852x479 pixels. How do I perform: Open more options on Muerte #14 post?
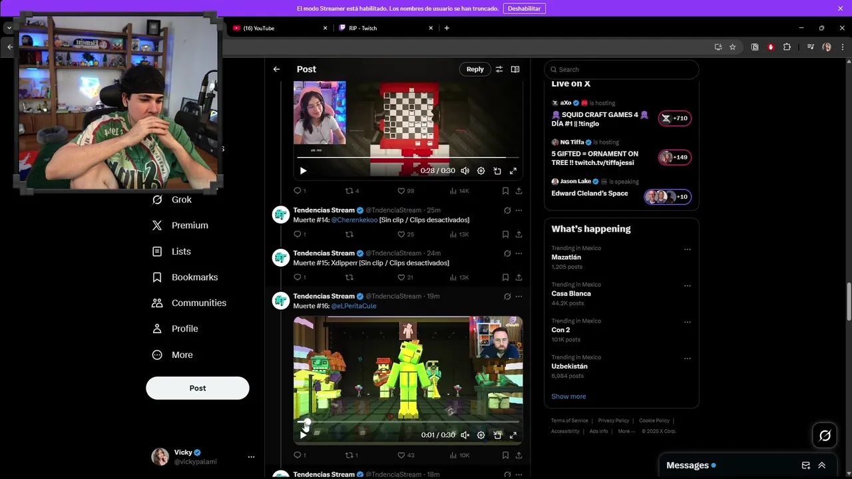tap(519, 210)
